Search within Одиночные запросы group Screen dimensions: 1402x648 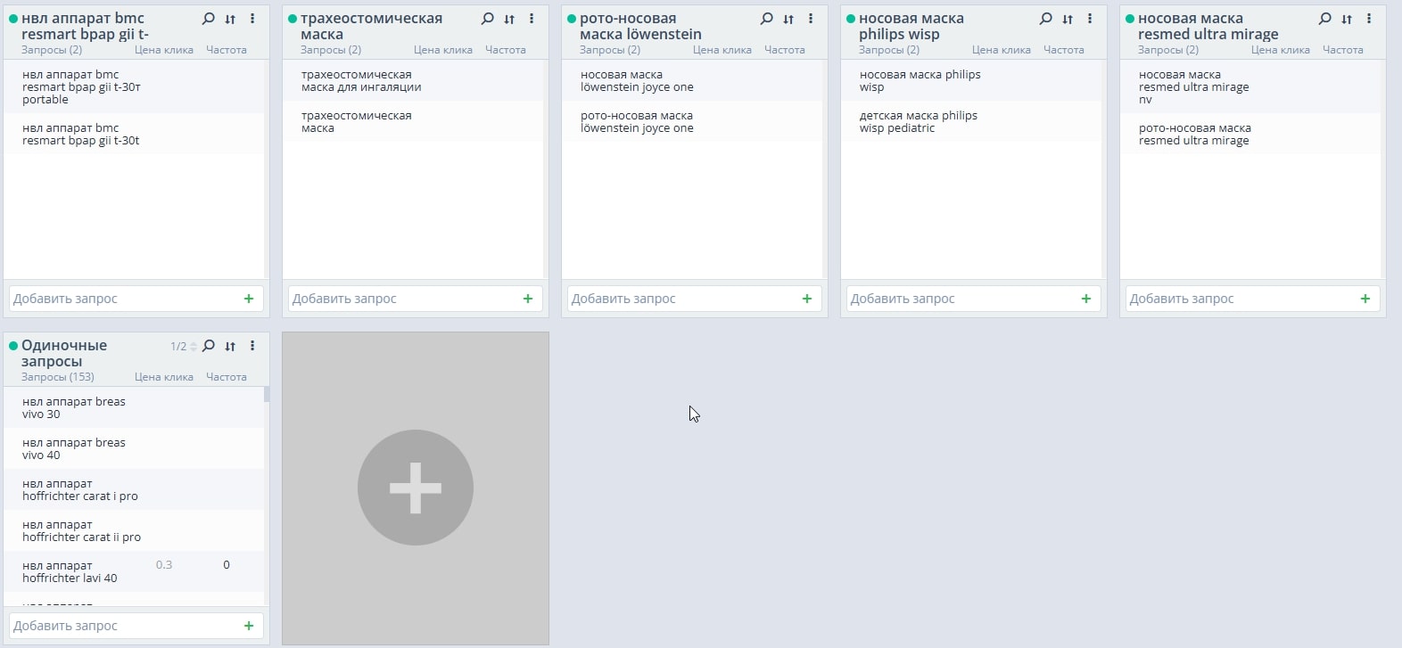(x=209, y=346)
